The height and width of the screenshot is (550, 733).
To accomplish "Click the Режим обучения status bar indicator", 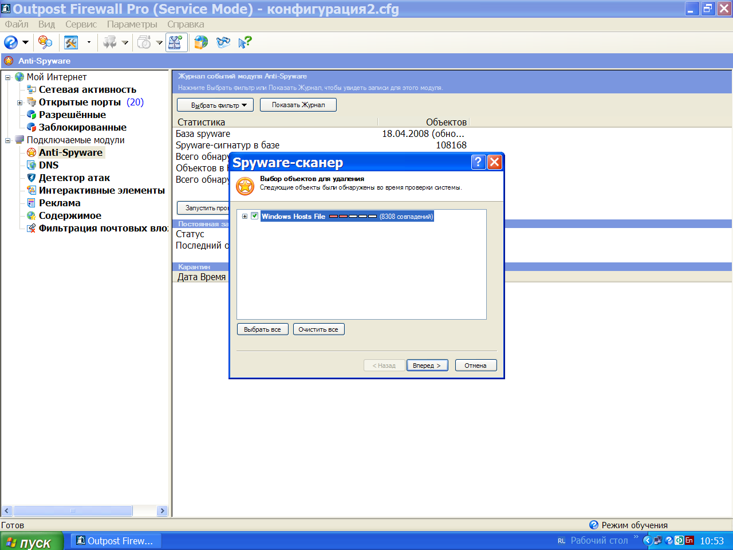I will (628, 525).
